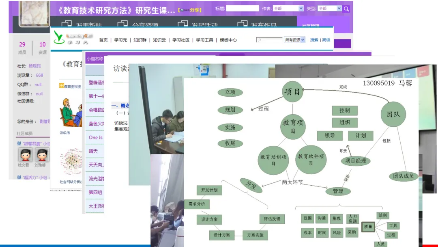Click the group icon before "甜馨君晨" 小组
This screenshot has width=438, height=247.
19,143
